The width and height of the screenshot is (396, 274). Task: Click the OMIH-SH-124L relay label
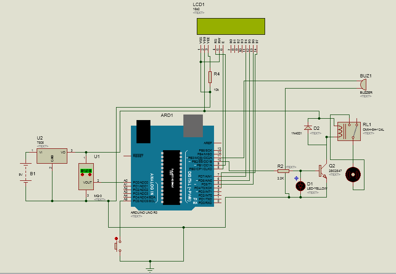373,129
